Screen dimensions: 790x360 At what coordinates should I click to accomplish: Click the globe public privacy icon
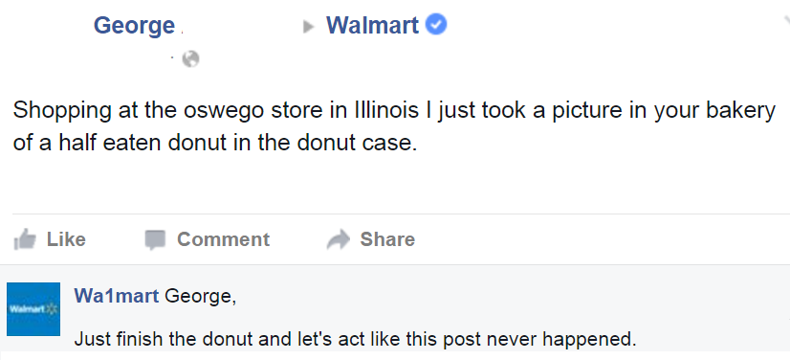190,59
